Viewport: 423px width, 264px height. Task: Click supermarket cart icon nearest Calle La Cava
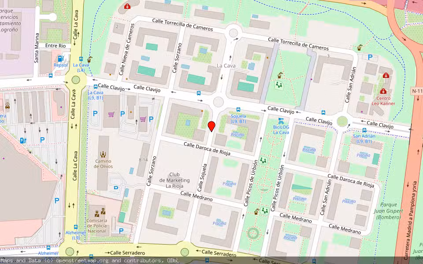pos(111,114)
